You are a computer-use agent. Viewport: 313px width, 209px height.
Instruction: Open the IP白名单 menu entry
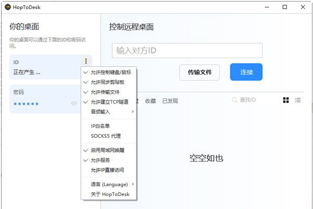click(109, 126)
